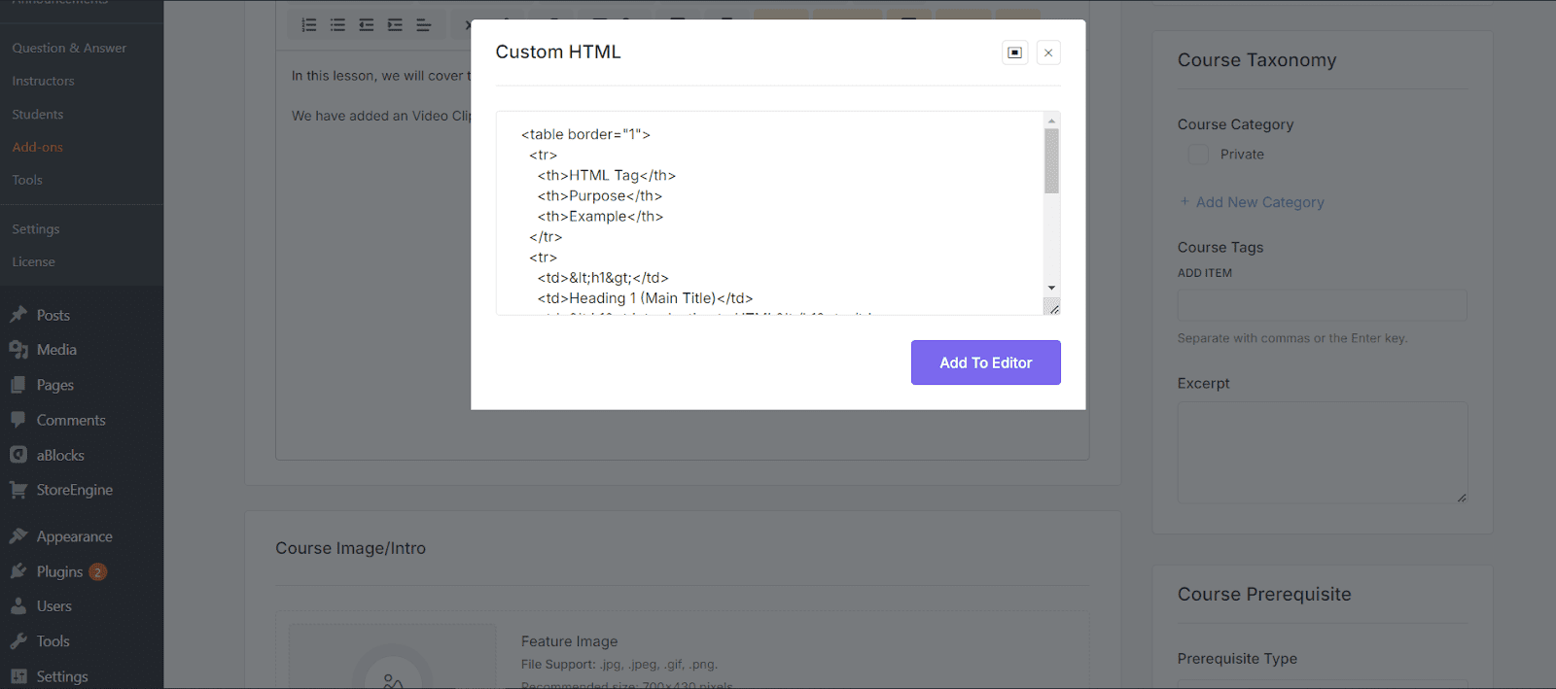Click the decrease indent toolbar icon

click(366, 24)
